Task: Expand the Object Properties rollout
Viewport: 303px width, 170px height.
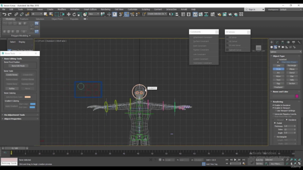Action: (x=13, y=119)
